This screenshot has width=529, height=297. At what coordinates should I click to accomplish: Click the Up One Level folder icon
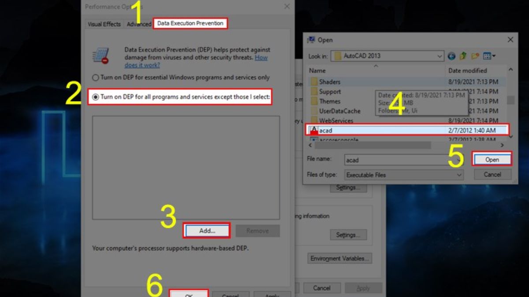click(463, 56)
